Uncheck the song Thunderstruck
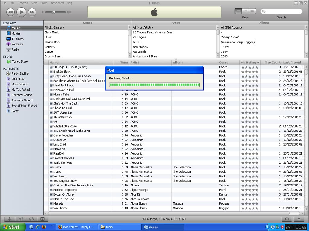 coord(51,117)
